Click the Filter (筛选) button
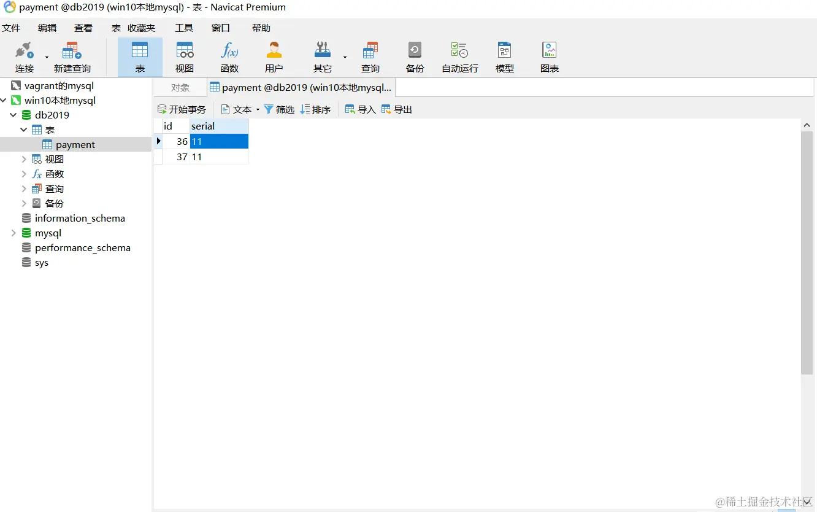Screen dimensions: 817x512 tap(279, 109)
